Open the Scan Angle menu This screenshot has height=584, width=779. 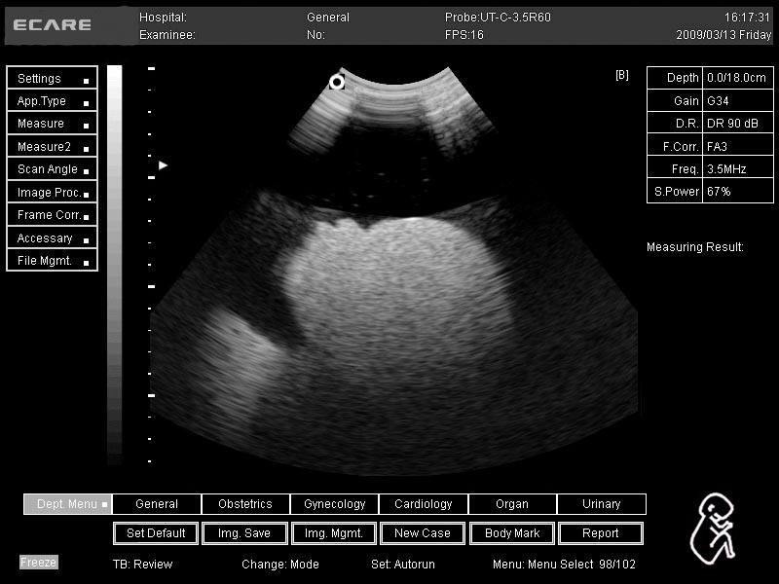52,169
